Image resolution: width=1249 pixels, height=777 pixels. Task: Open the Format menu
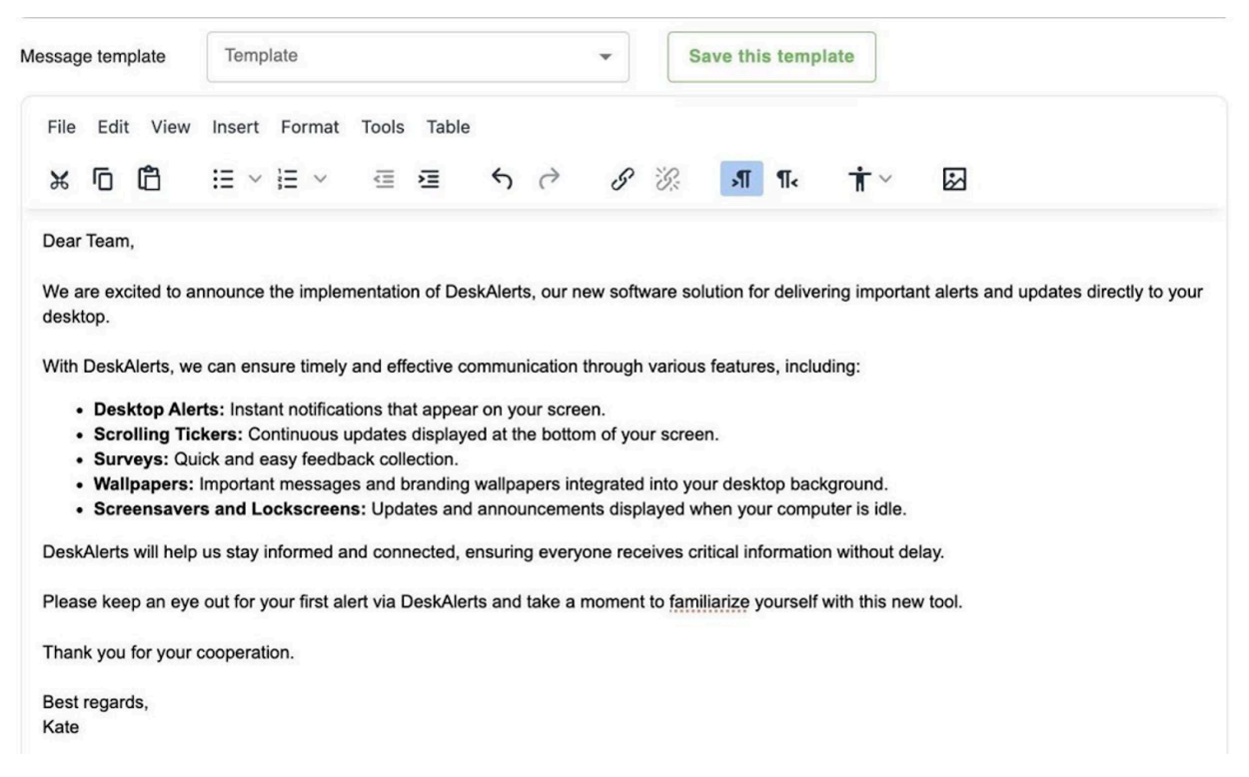pos(310,127)
